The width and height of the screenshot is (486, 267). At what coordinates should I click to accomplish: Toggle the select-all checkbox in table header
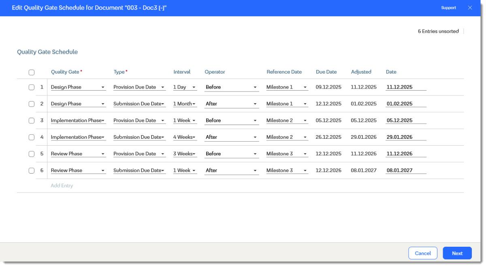[32, 72]
